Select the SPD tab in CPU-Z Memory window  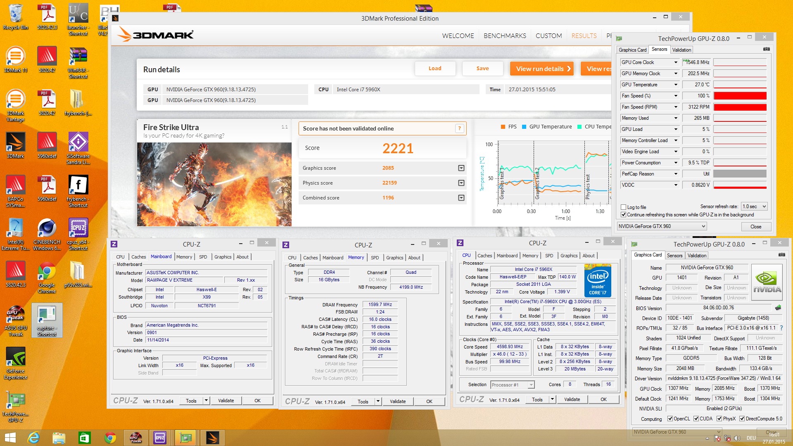[375, 258]
